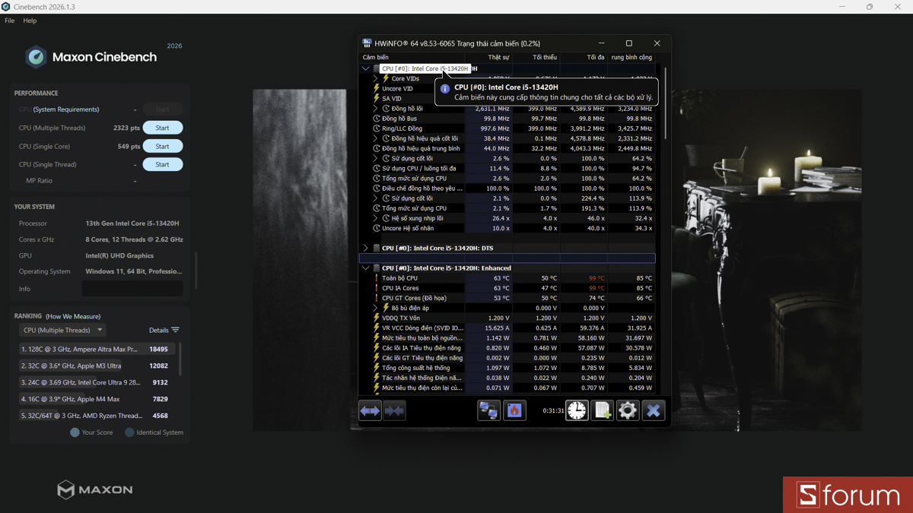This screenshot has height=513, width=913.
Task: Select ranking entry 16C Apple M4 Max
Action: pos(96,399)
